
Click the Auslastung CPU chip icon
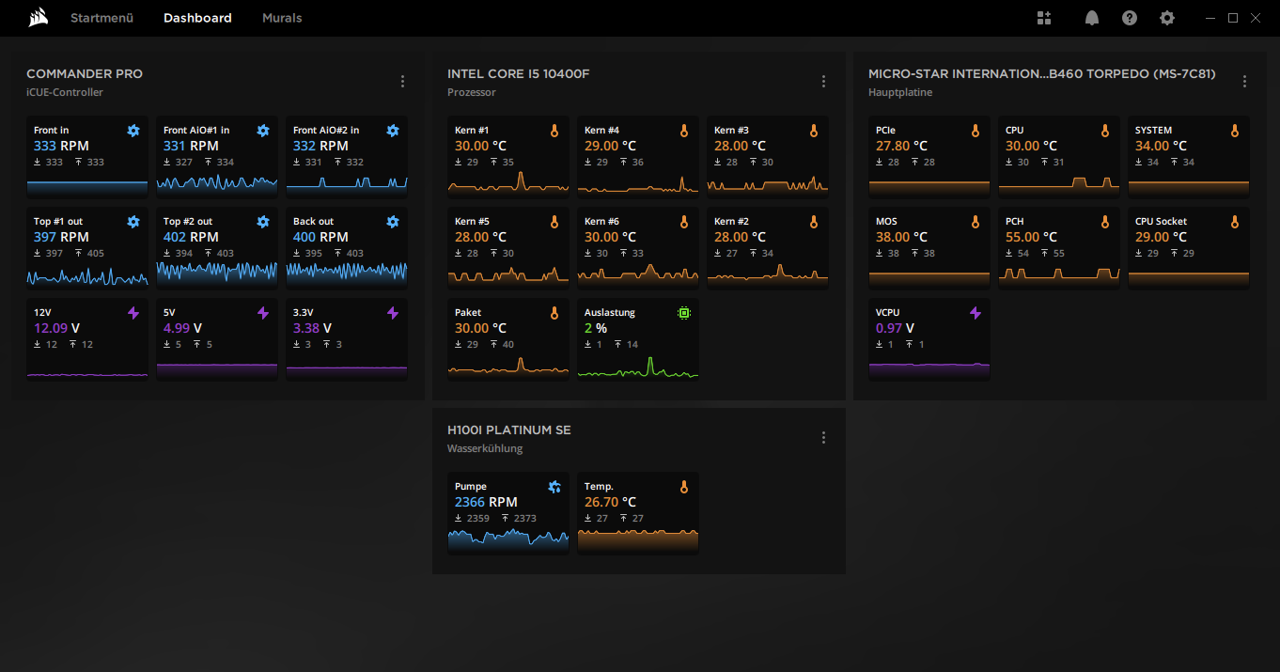coord(684,313)
